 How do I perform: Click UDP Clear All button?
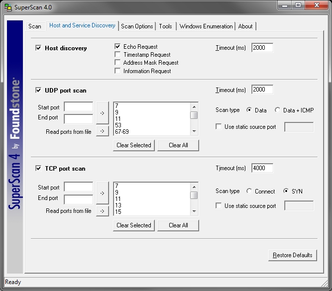point(178,145)
